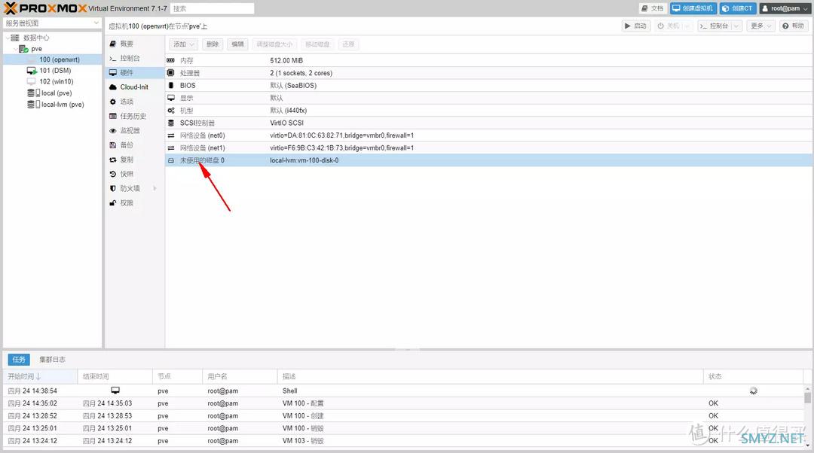Select VM 101 (DSM) in tree

pyautogui.click(x=55, y=71)
